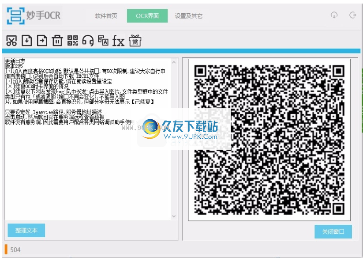Clear content with the trash can icon

click(57, 41)
